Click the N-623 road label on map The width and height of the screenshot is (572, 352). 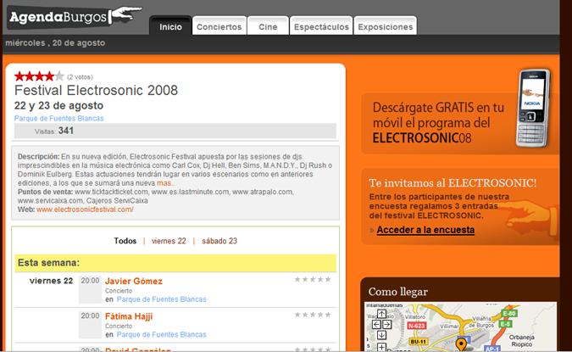[x=416, y=326]
